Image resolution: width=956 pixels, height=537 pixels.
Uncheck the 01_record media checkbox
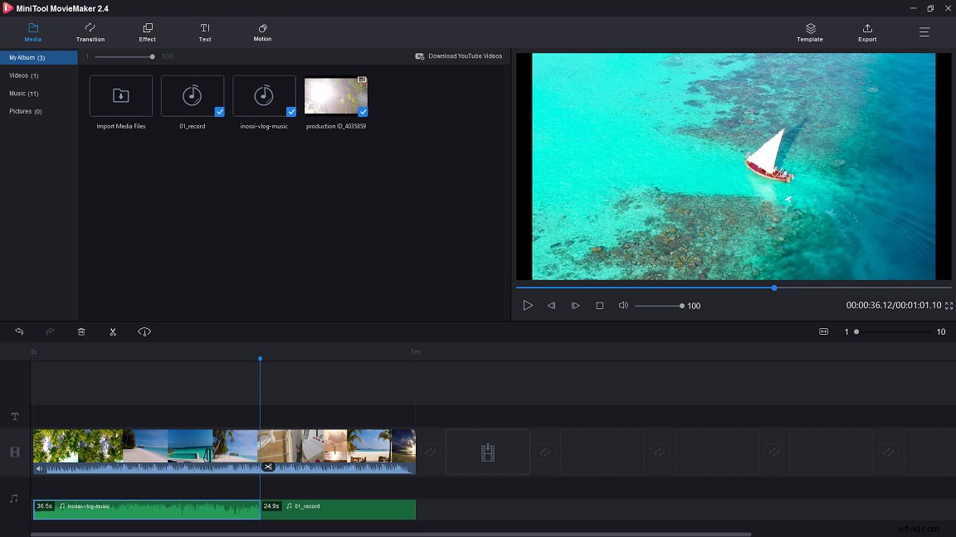[x=220, y=112]
